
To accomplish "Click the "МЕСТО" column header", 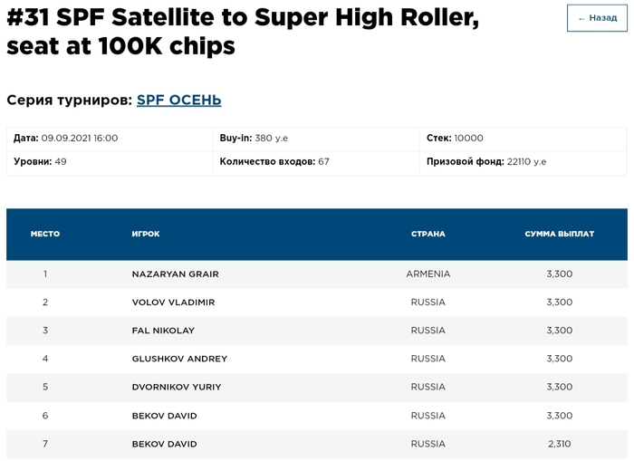I will (45, 234).
